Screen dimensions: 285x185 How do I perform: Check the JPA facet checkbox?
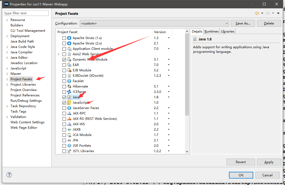(64, 141)
